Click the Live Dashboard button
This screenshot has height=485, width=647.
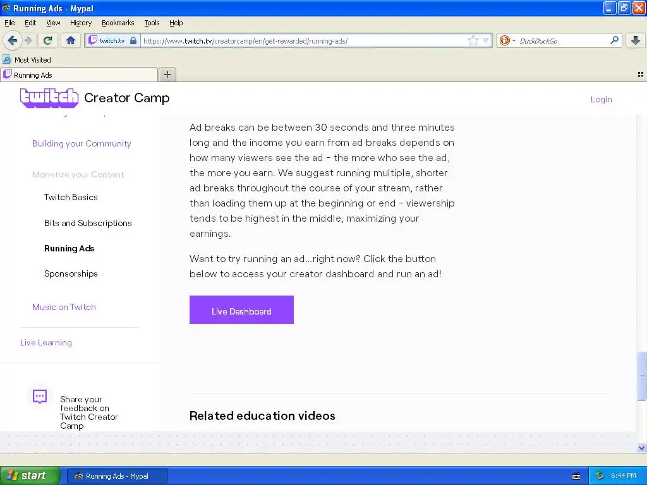pyautogui.click(x=241, y=309)
